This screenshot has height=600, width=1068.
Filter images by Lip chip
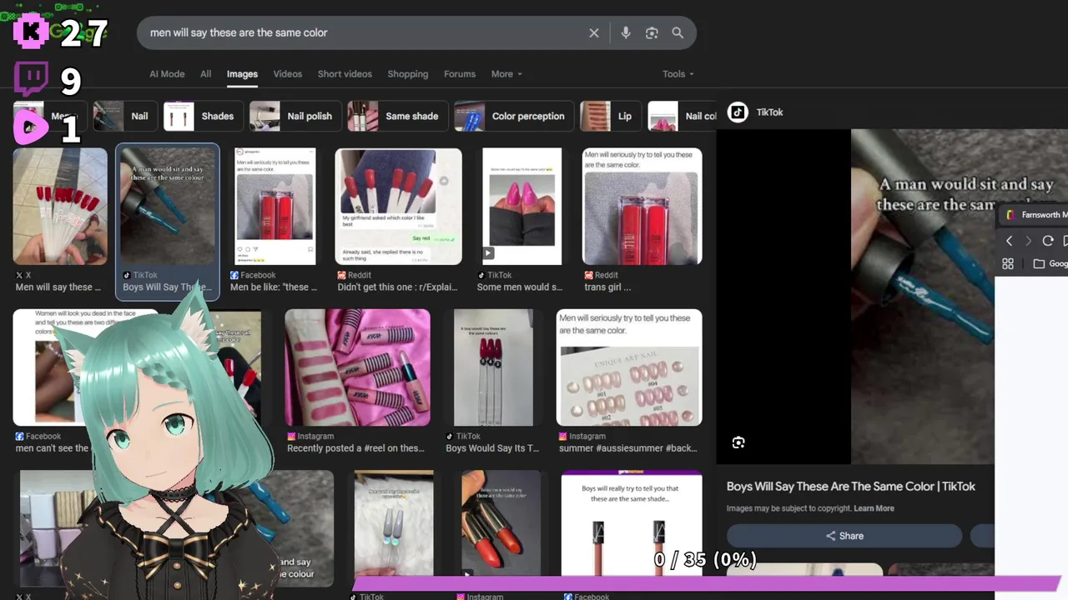click(609, 117)
